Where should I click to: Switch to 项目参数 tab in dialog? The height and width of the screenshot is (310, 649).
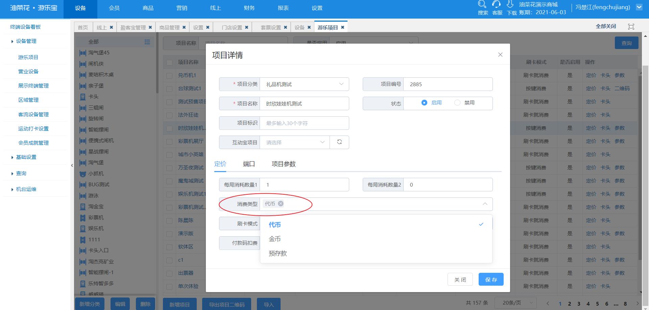[x=284, y=164]
